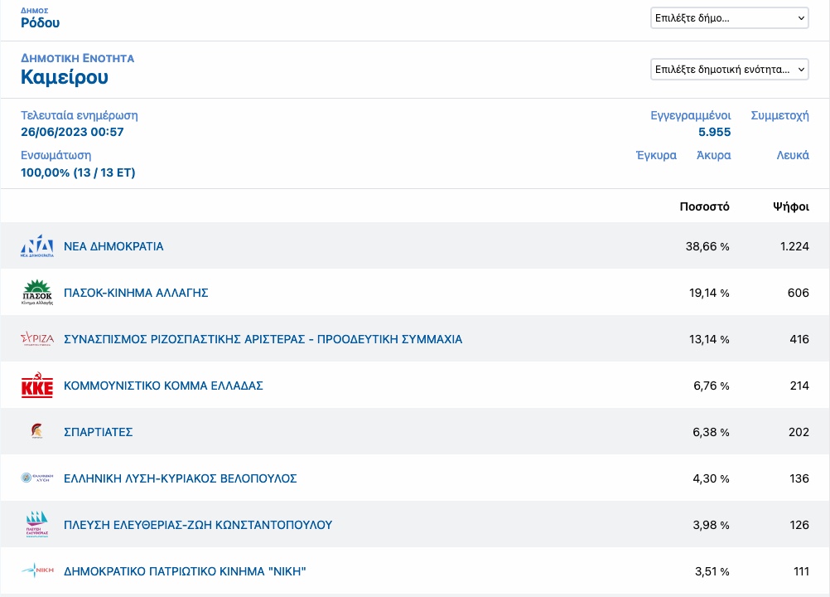Image resolution: width=830 pixels, height=597 pixels.
Task: Click the vote count '606'
Action: click(799, 293)
